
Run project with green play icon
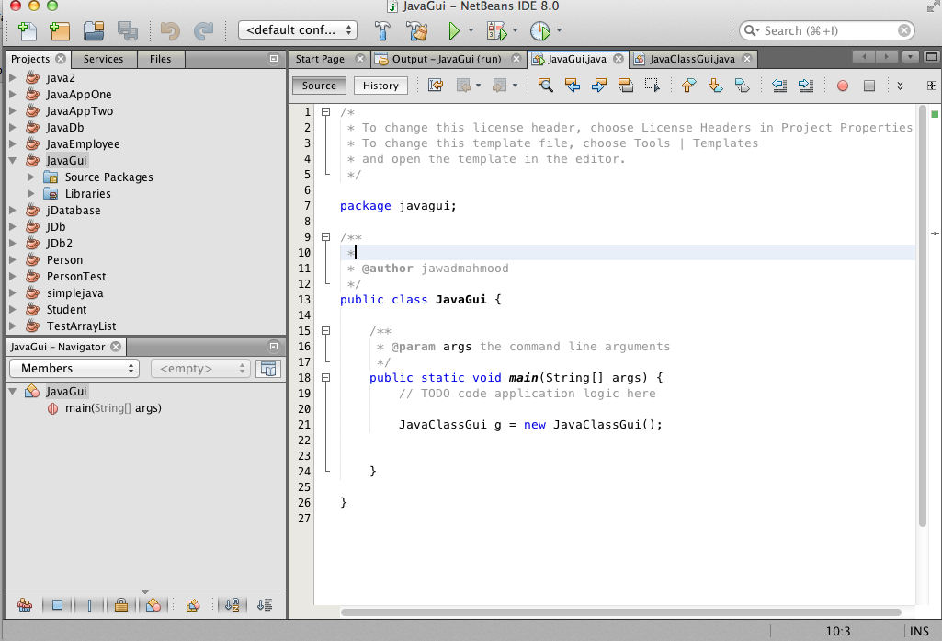pyautogui.click(x=454, y=30)
